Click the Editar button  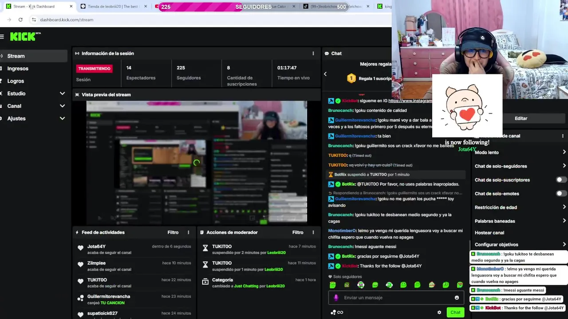pos(521,118)
